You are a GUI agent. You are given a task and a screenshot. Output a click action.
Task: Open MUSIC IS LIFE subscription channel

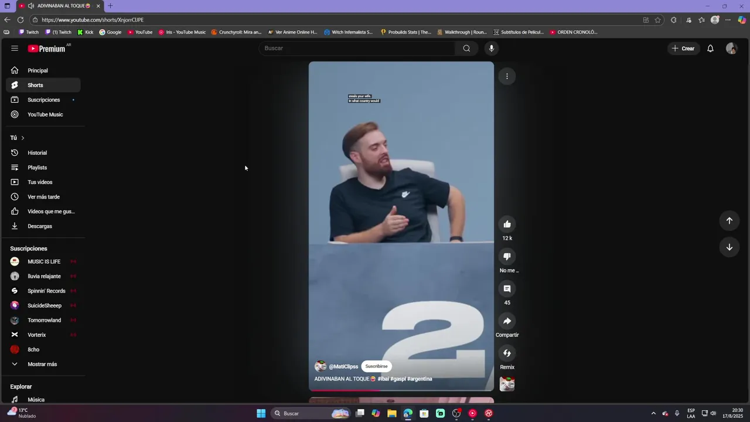click(x=43, y=261)
